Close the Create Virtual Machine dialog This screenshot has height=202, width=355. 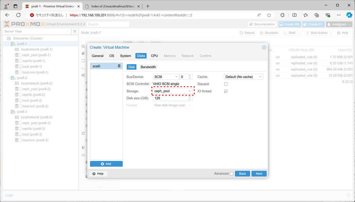pos(264,48)
